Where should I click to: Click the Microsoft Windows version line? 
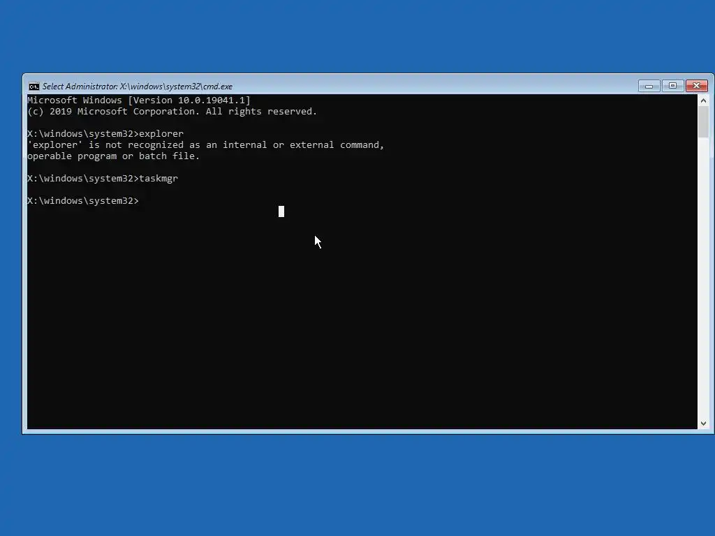pyautogui.click(x=139, y=100)
